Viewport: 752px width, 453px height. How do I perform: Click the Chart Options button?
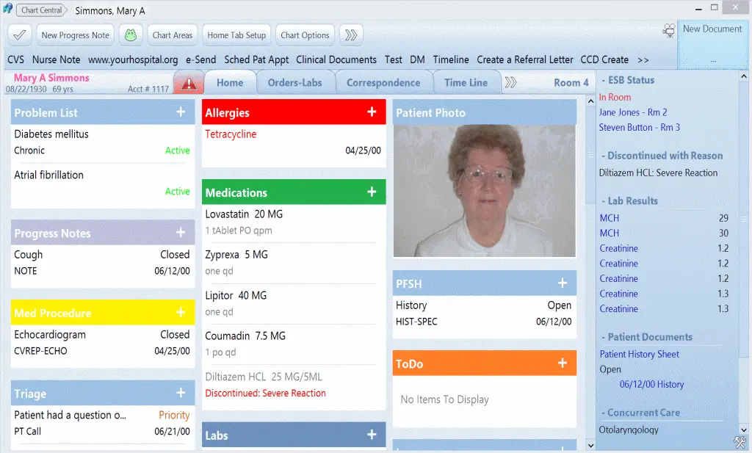(x=305, y=35)
